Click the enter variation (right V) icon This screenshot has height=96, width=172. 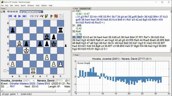(x=37, y=16)
